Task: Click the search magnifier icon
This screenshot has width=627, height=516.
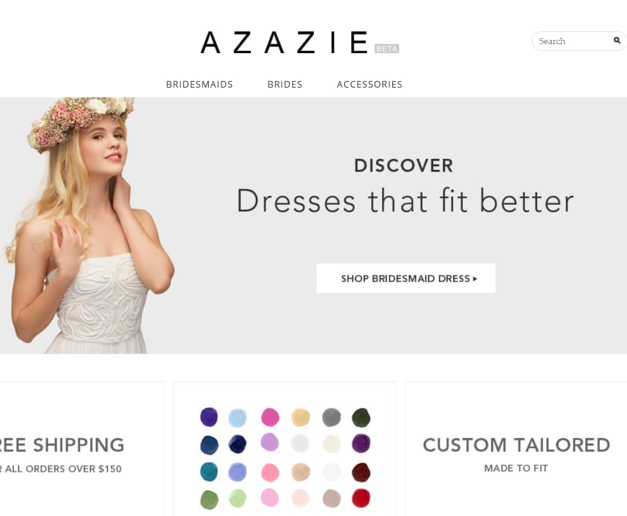Action: tap(617, 40)
